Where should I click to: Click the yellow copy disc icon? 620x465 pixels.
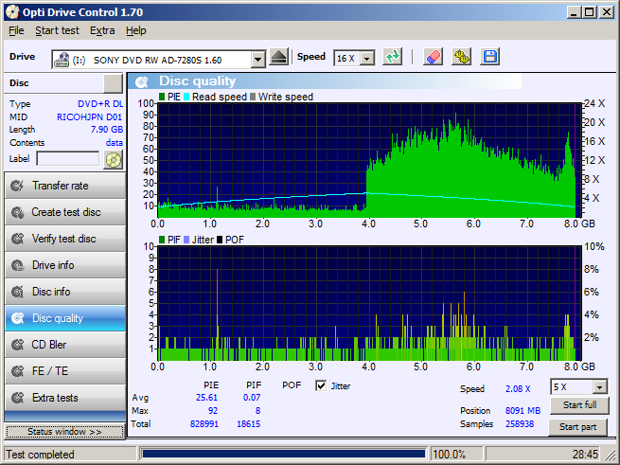pyautogui.click(x=461, y=57)
